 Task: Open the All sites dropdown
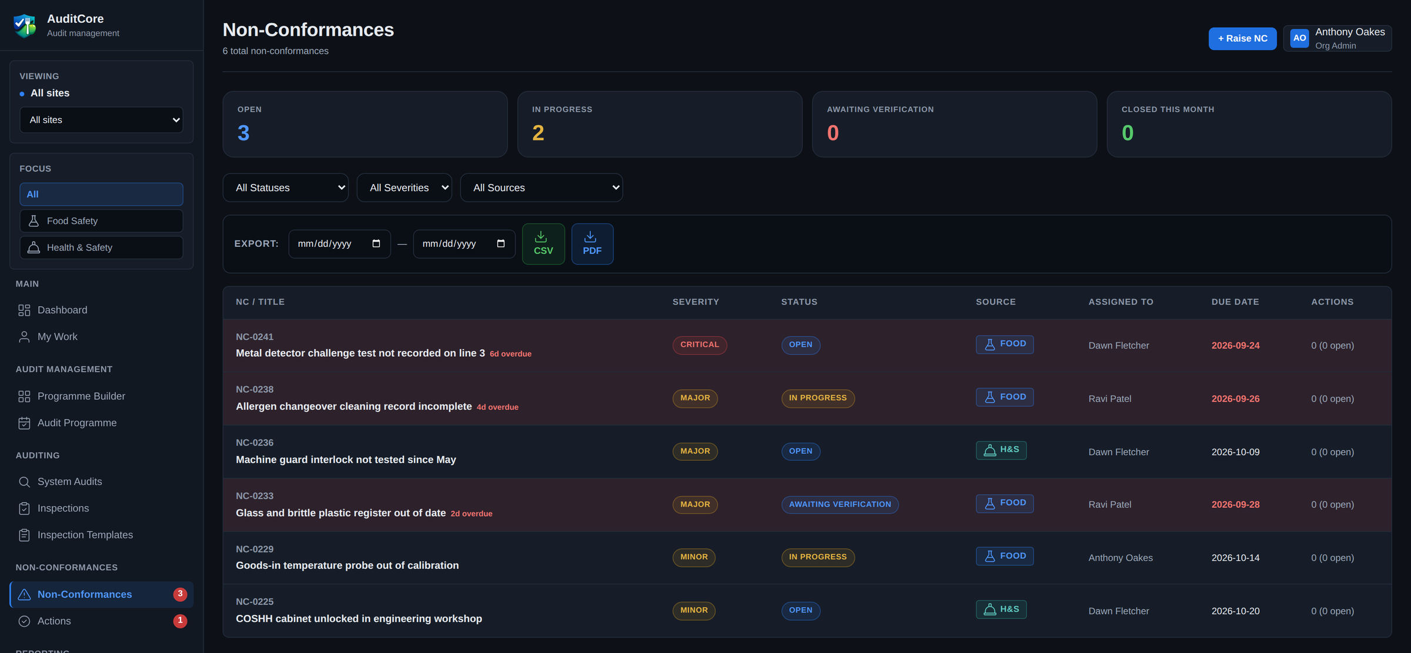pyautogui.click(x=101, y=120)
